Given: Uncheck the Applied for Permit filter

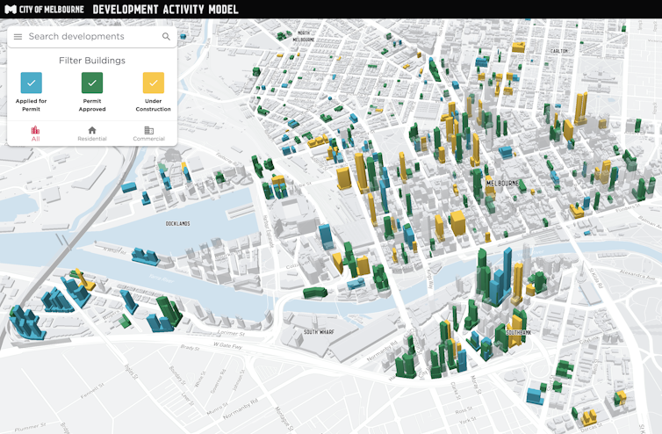Looking at the screenshot, I should (31, 83).
